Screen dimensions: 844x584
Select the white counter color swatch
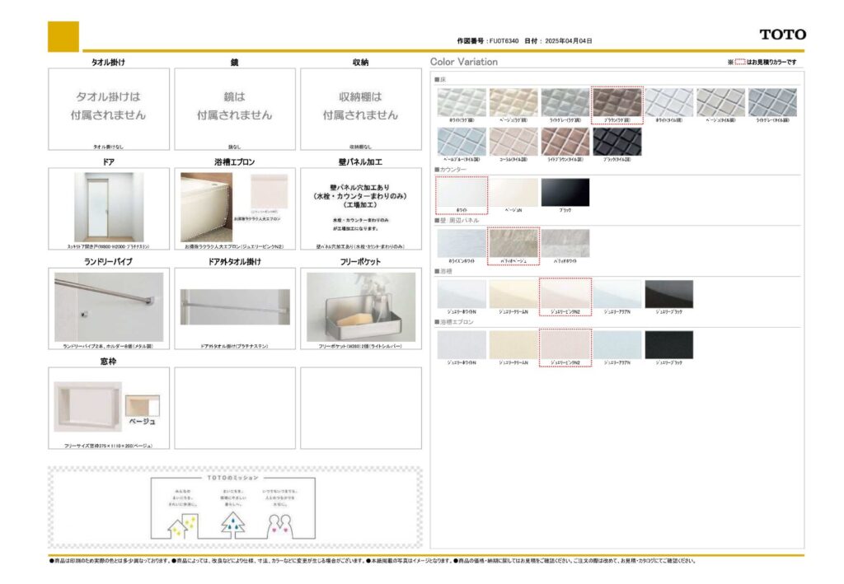(462, 193)
